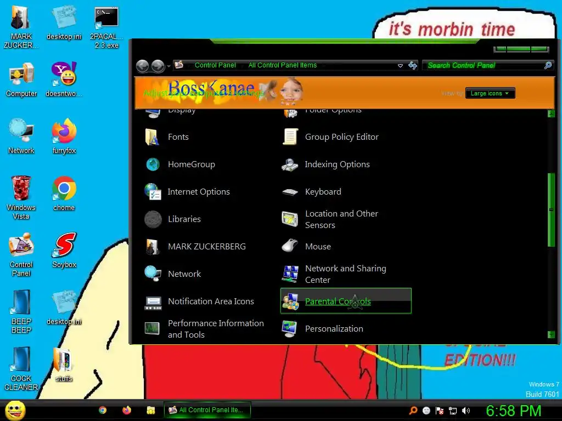
Task: Click the refresh icon beside the address bar
Action: [x=413, y=65]
